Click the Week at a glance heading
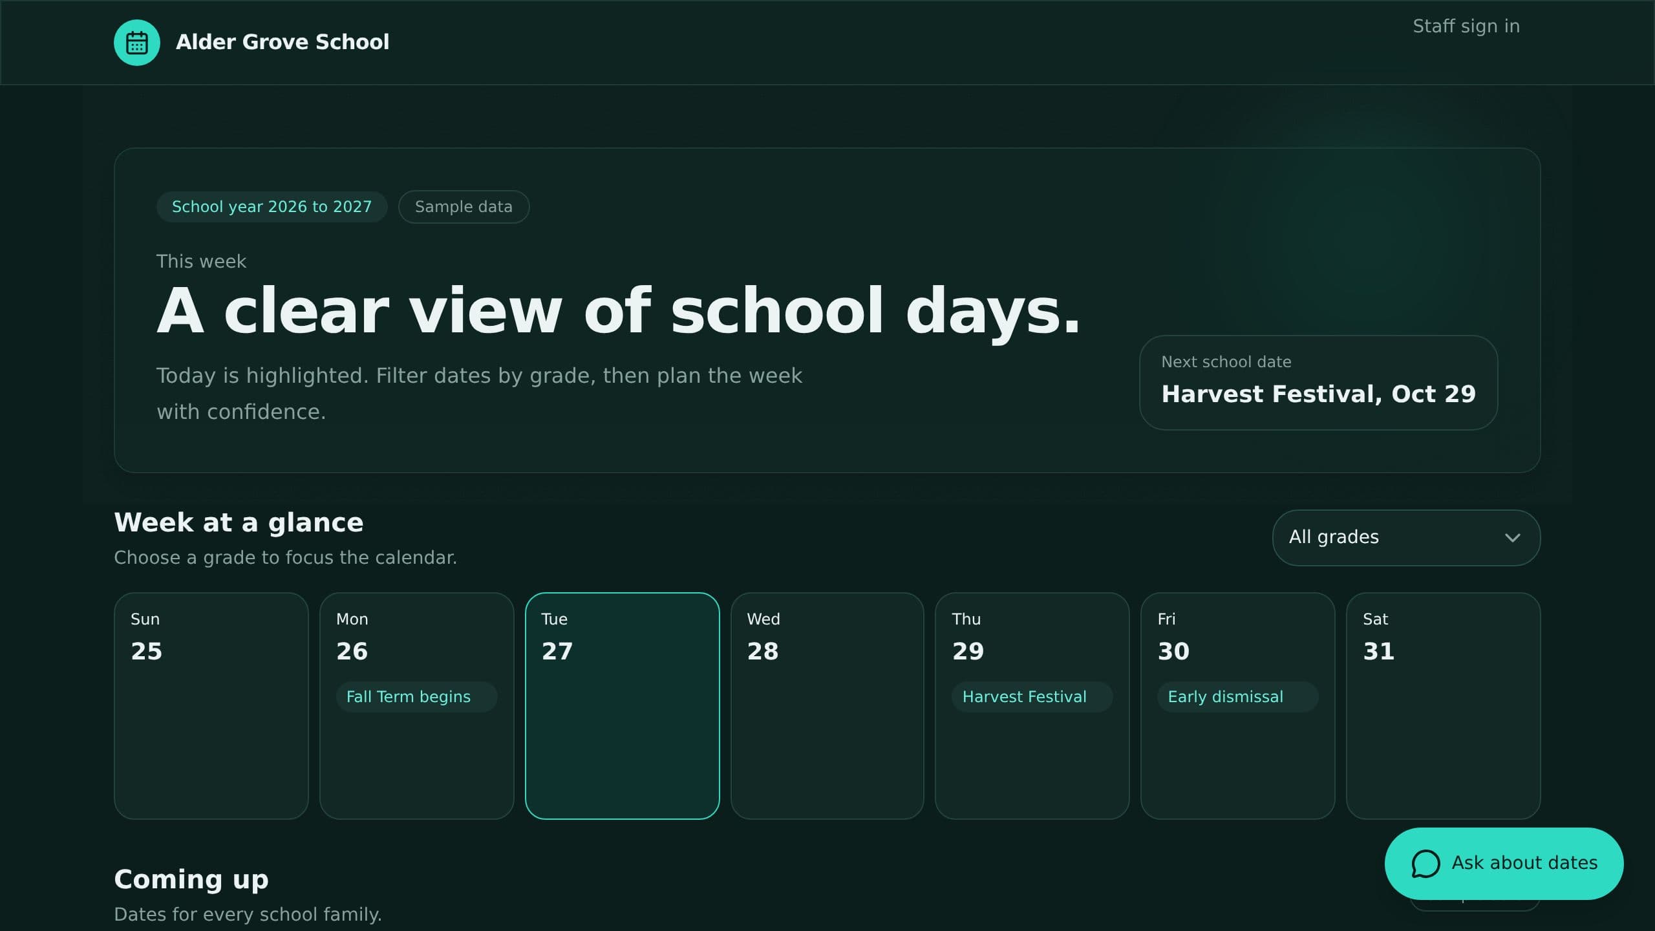Image resolution: width=1655 pixels, height=931 pixels. [x=239, y=522]
